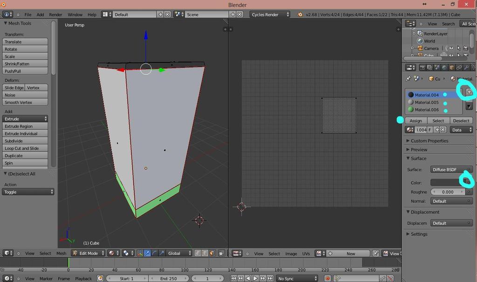
Task: Open the Object properties tab
Action: point(452,67)
